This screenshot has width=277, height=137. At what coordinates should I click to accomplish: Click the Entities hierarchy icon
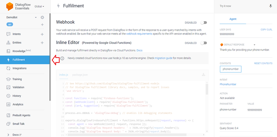click(x=8, y=43)
